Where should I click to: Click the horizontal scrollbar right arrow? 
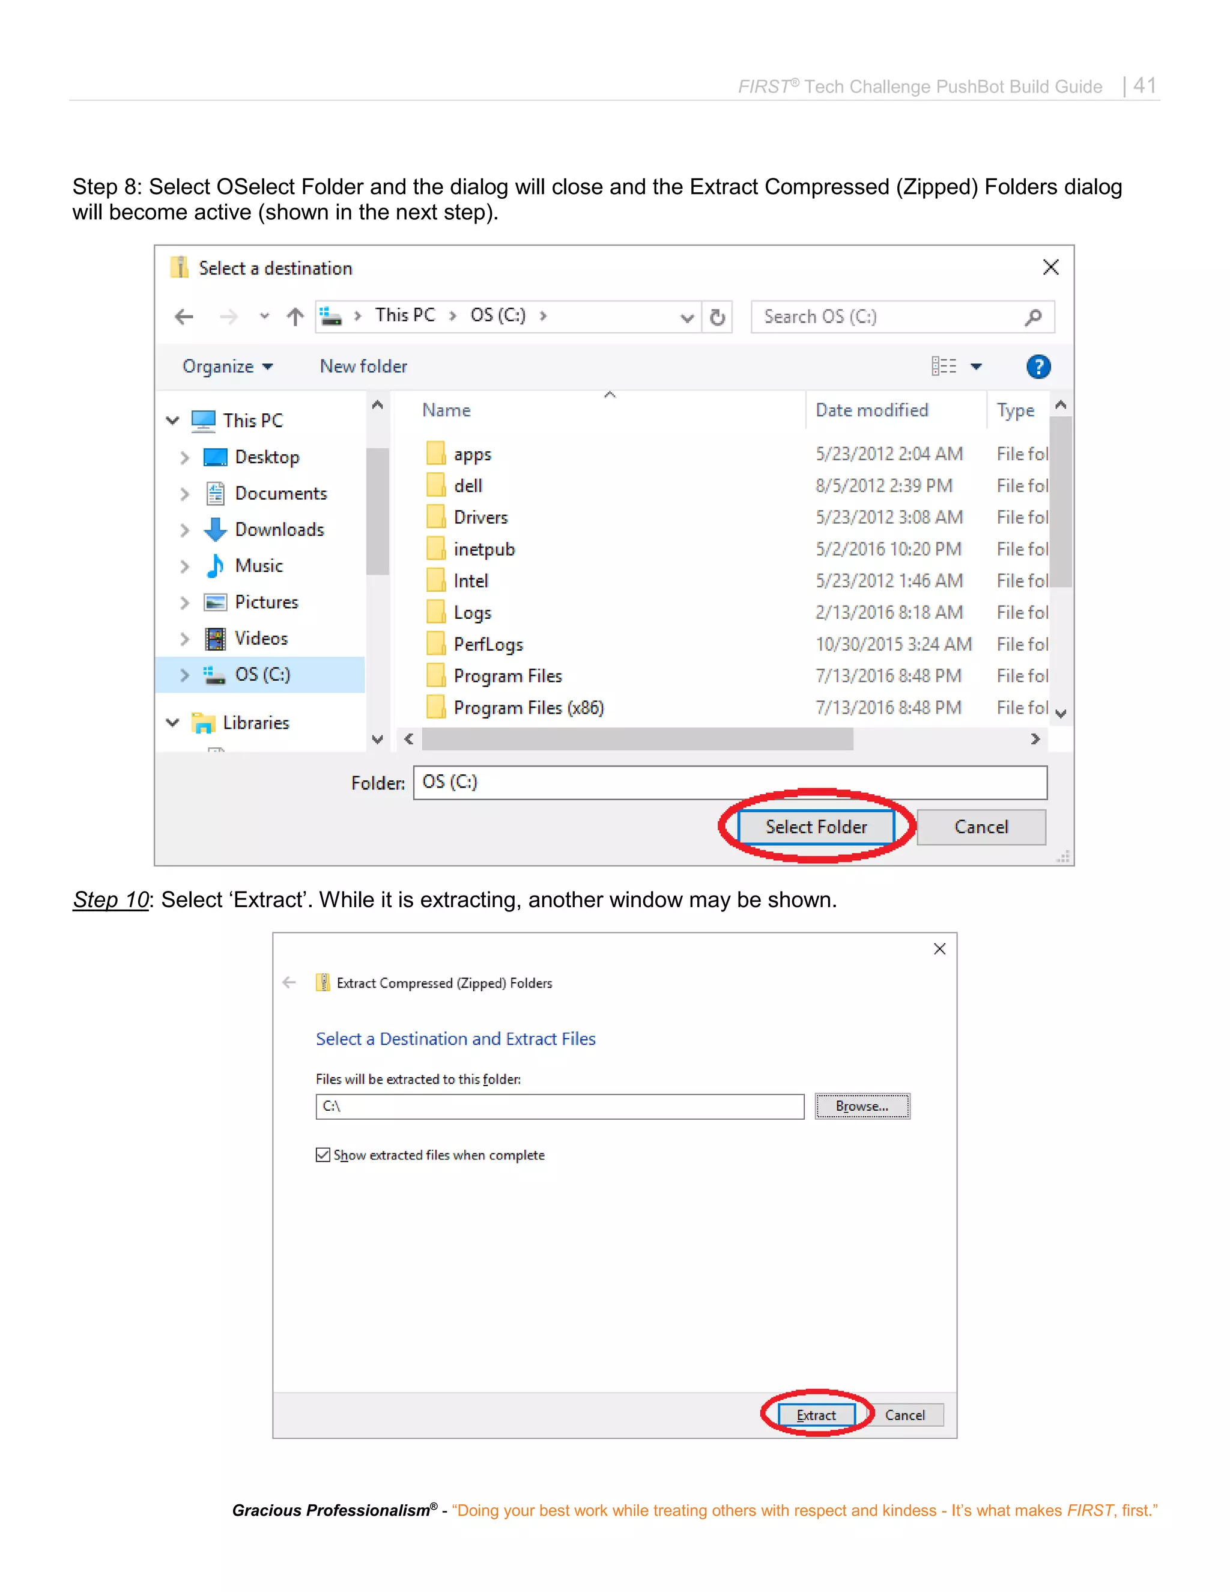tap(1035, 739)
